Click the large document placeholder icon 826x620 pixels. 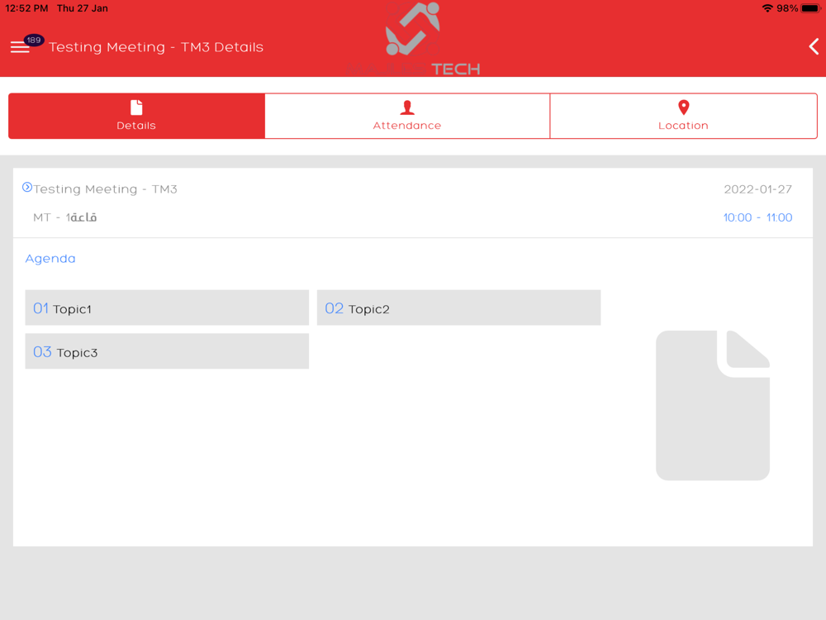(x=713, y=405)
